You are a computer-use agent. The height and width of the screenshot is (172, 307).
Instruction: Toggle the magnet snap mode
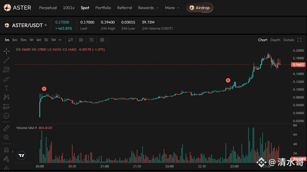pos(6,150)
